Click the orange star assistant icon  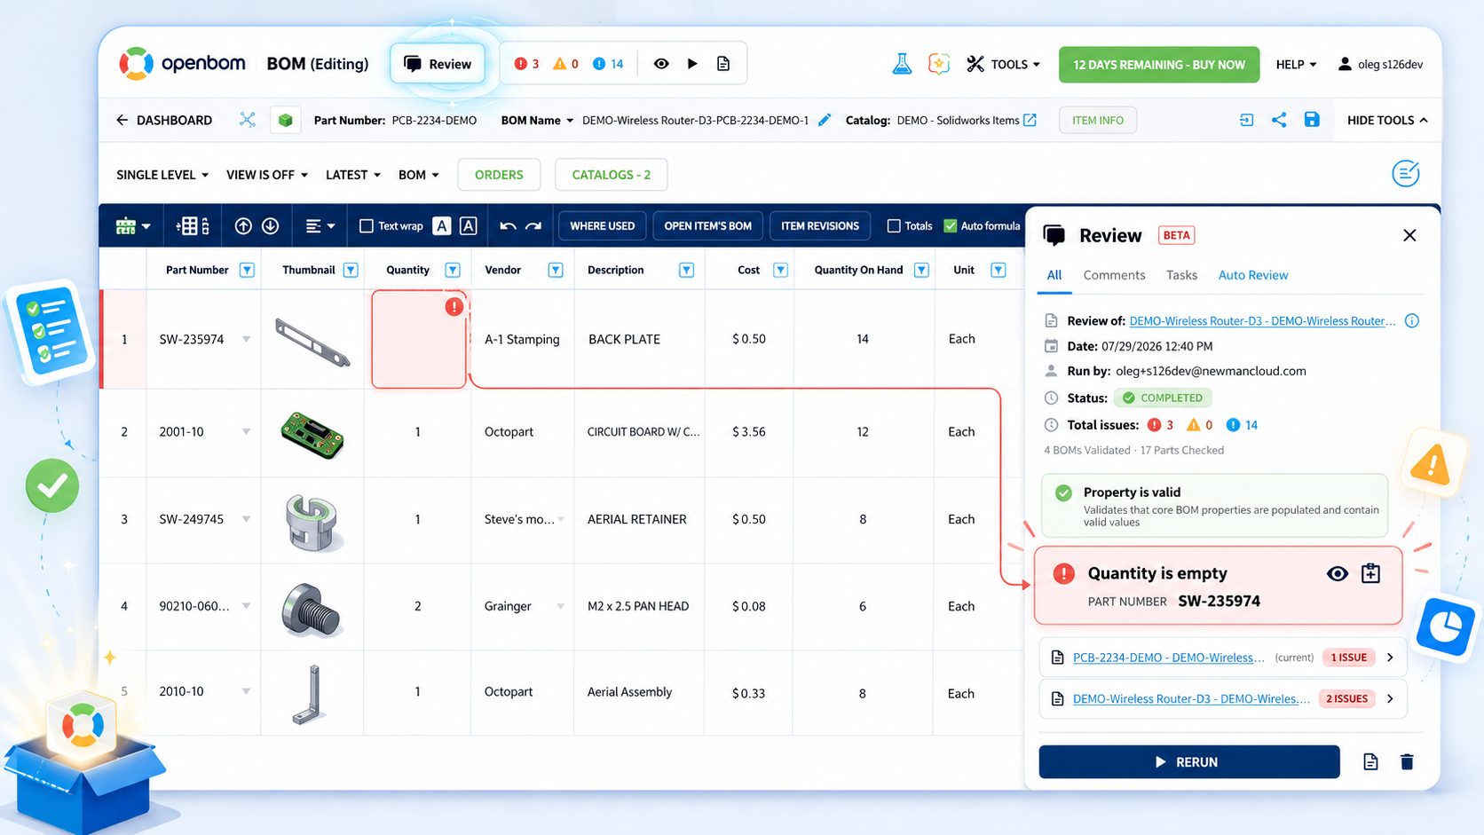pyautogui.click(x=938, y=64)
